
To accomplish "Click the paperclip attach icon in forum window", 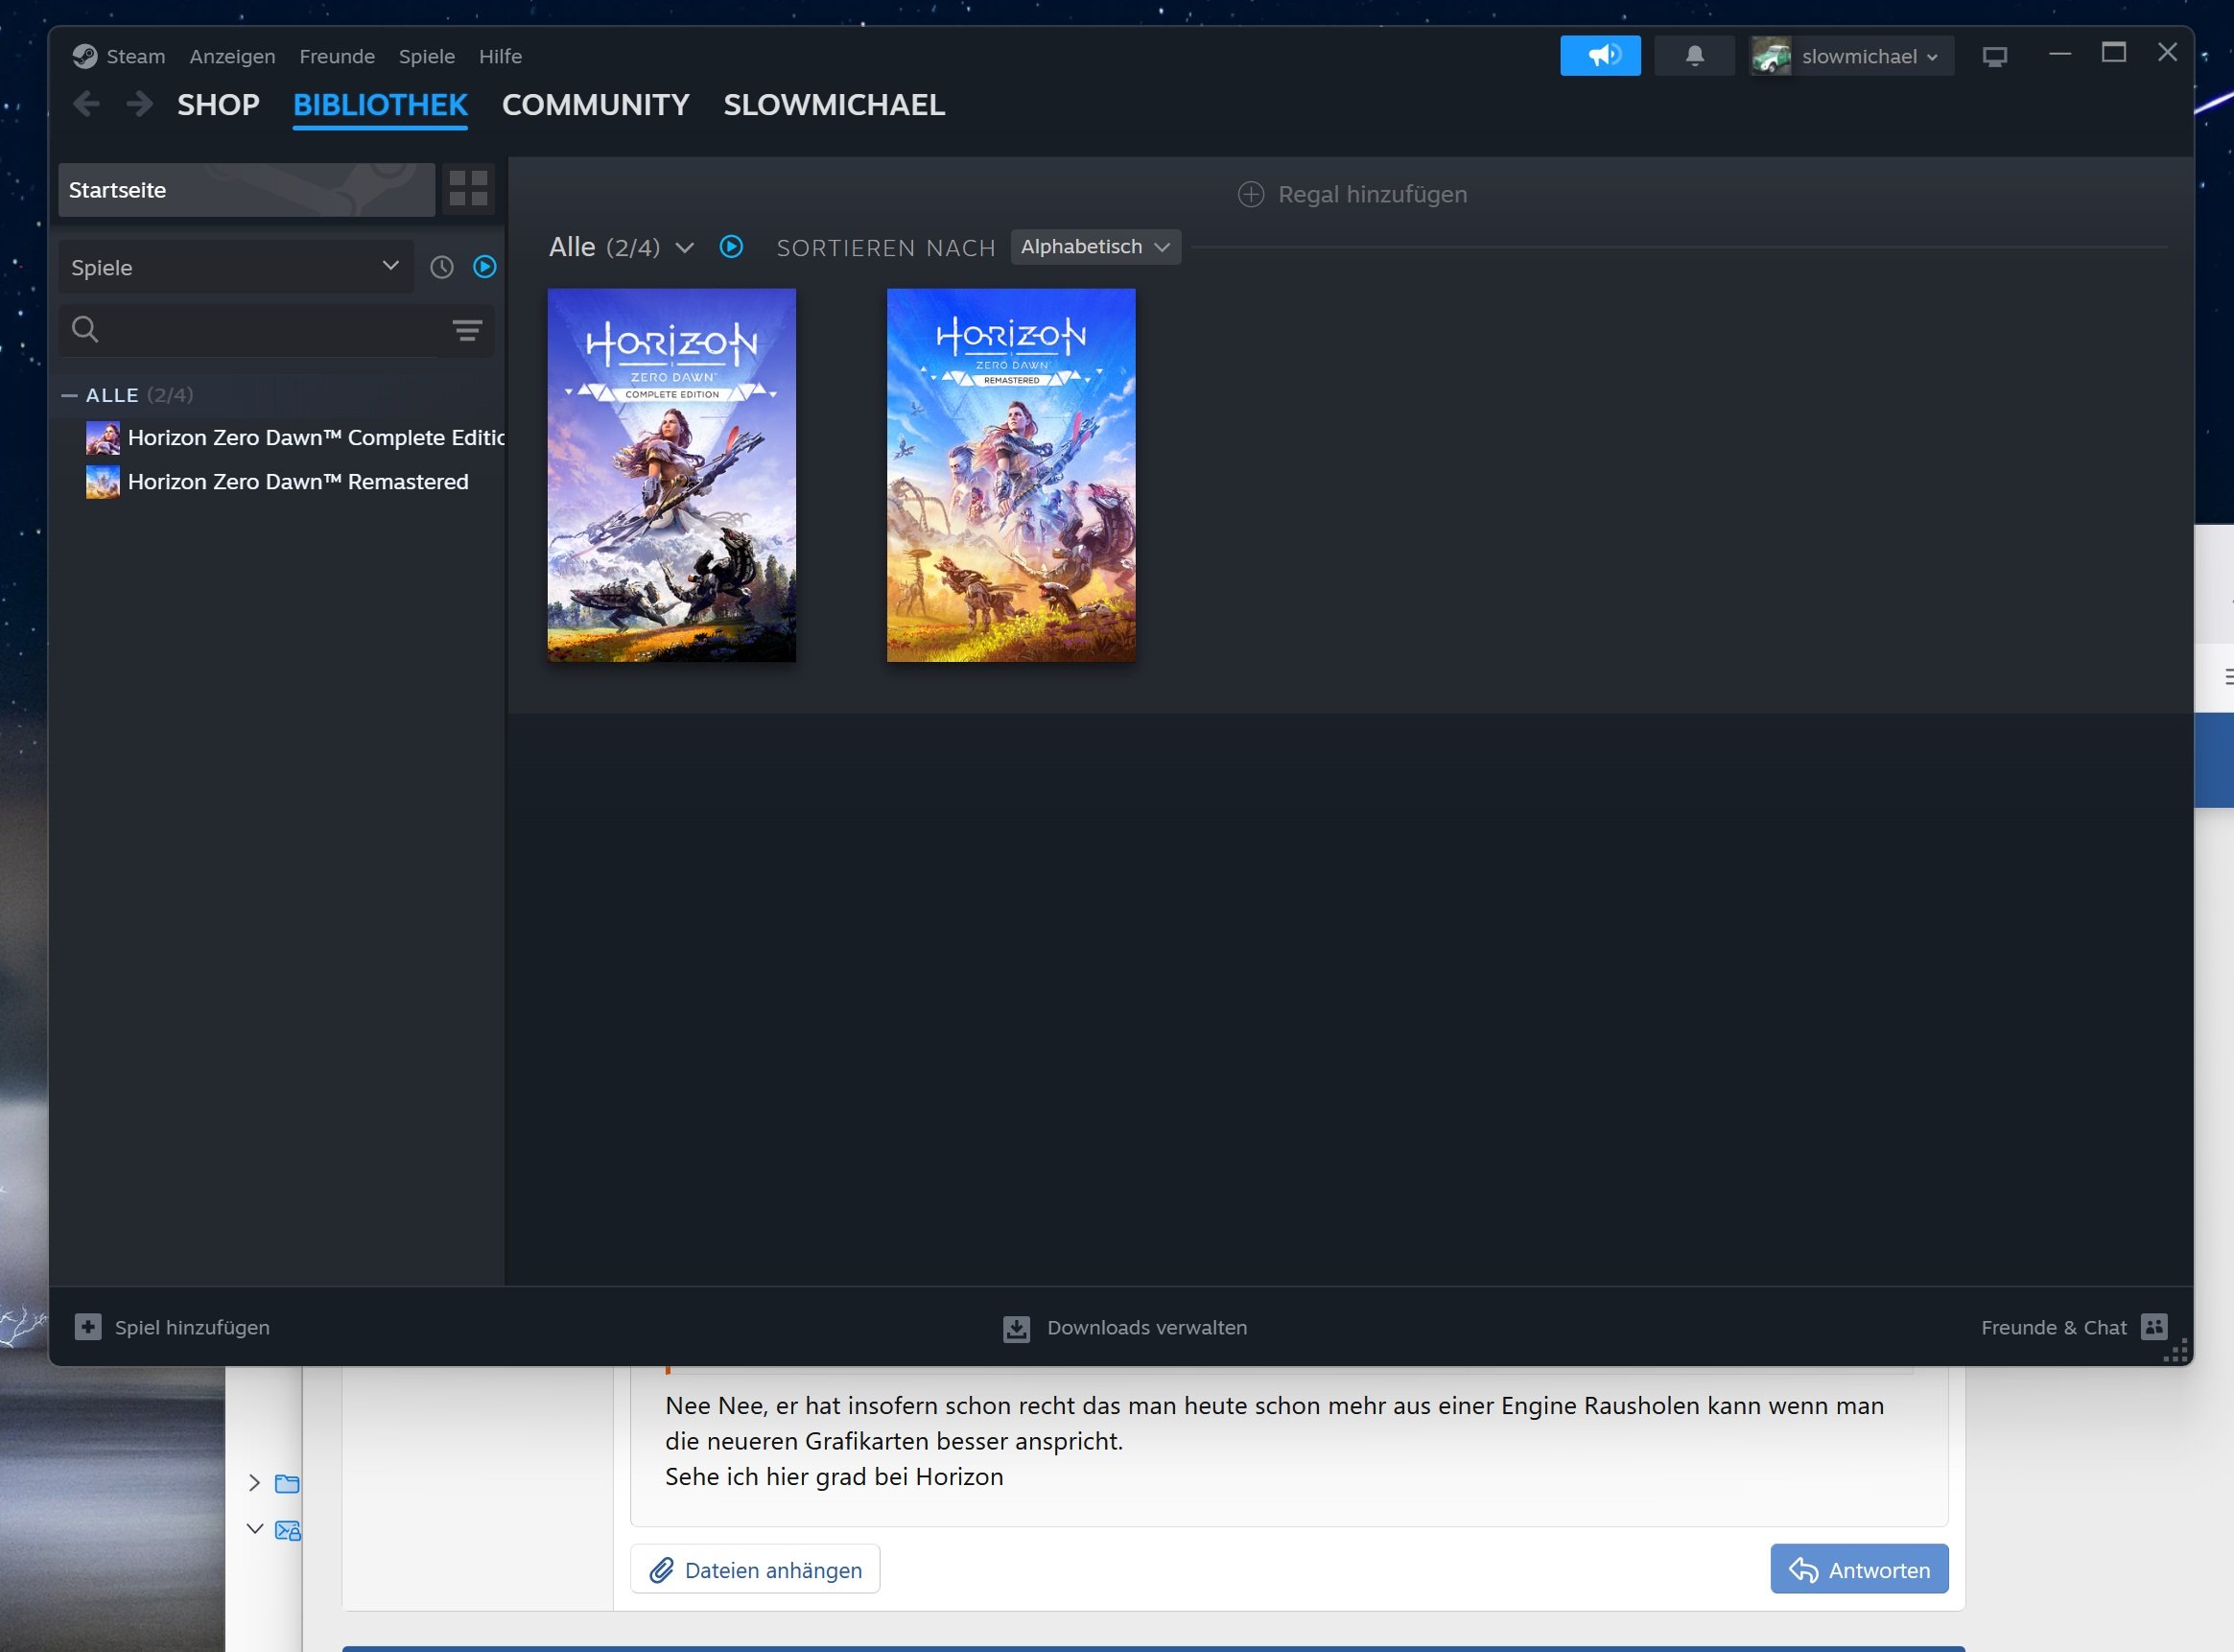I will tap(662, 1570).
